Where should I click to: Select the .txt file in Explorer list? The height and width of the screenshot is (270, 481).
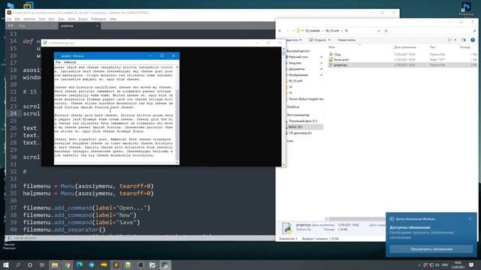coord(340,60)
